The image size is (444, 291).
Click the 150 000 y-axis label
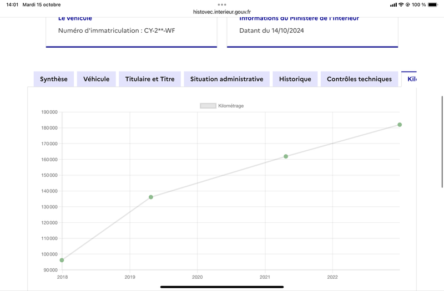click(49, 175)
